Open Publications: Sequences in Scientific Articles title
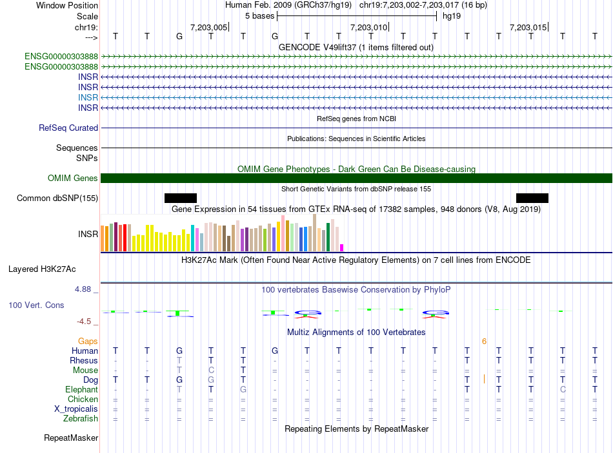Image resolution: width=613 pixels, height=453 pixels. (x=356, y=139)
